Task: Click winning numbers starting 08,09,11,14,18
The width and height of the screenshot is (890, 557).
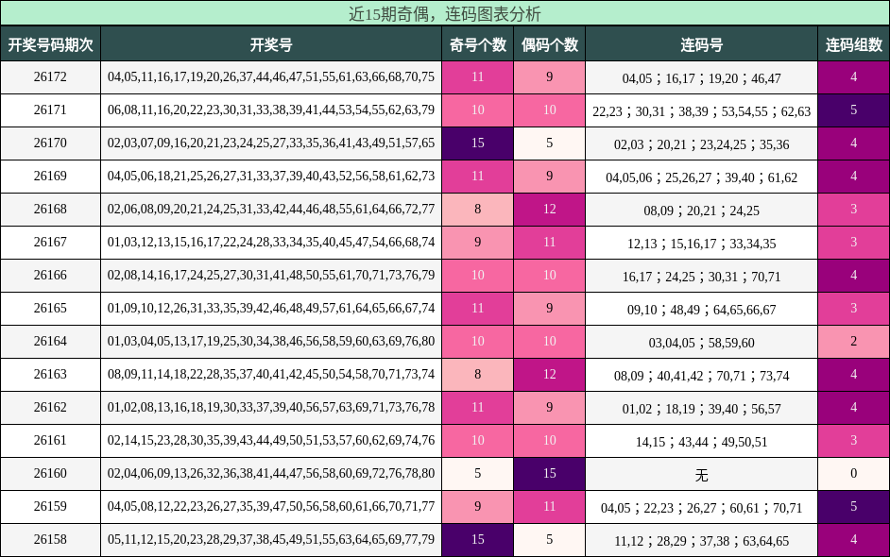Action: click(271, 375)
